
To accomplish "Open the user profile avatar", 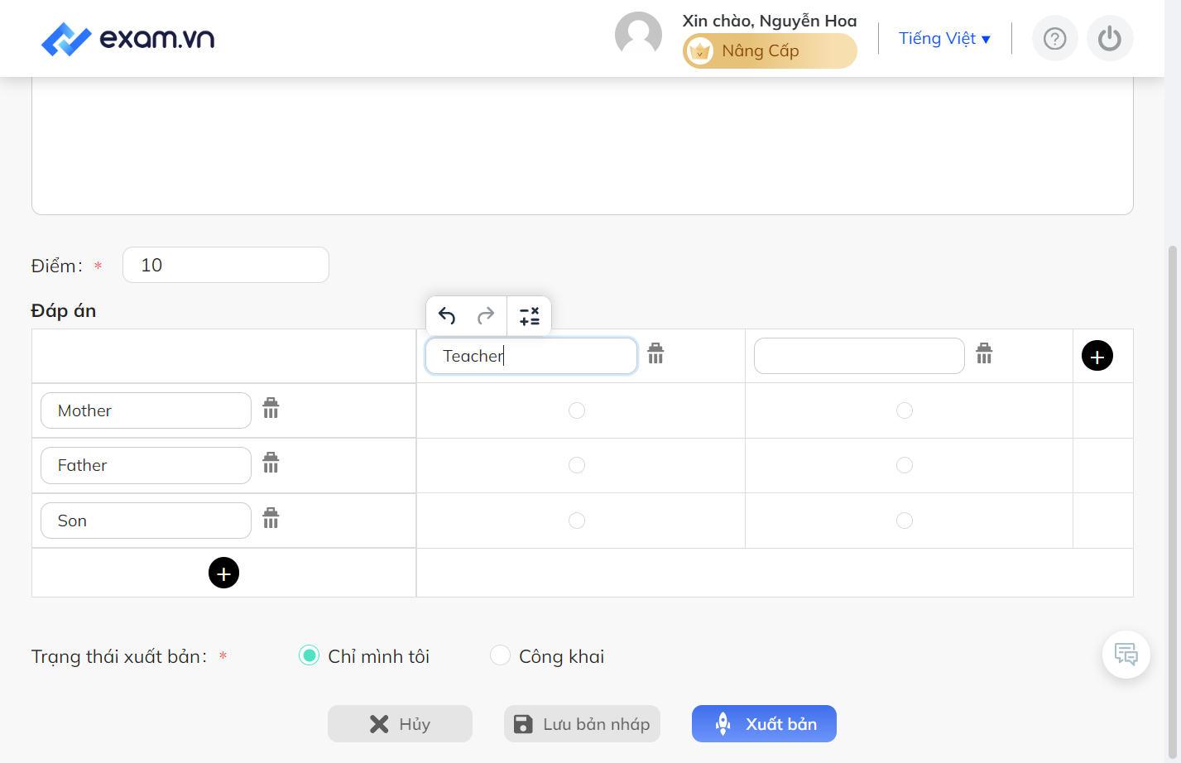I will (x=638, y=35).
